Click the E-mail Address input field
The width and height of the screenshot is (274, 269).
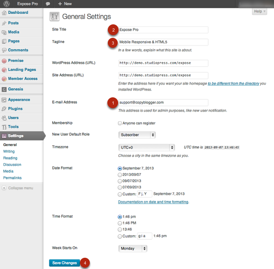pos(163,103)
